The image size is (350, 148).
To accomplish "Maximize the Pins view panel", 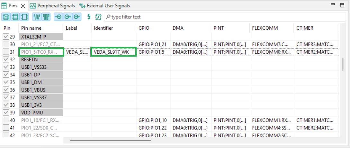I will coord(342,5).
